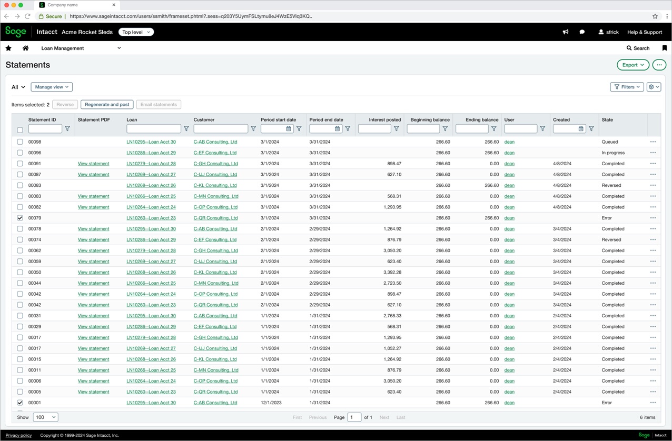Expand the Top level entity dropdown
Image resolution: width=672 pixels, height=441 pixels.
point(136,32)
